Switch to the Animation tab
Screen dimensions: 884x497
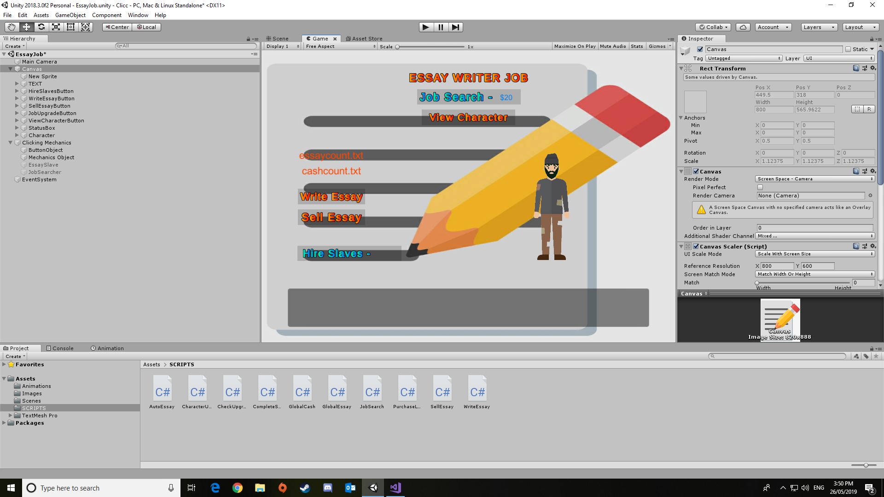click(107, 348)
